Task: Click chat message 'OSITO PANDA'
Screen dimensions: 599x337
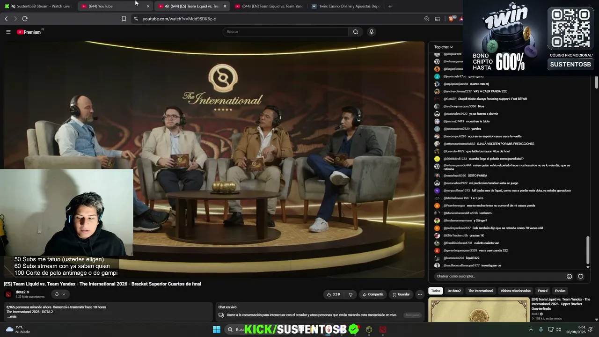Action: click(478, 176)
